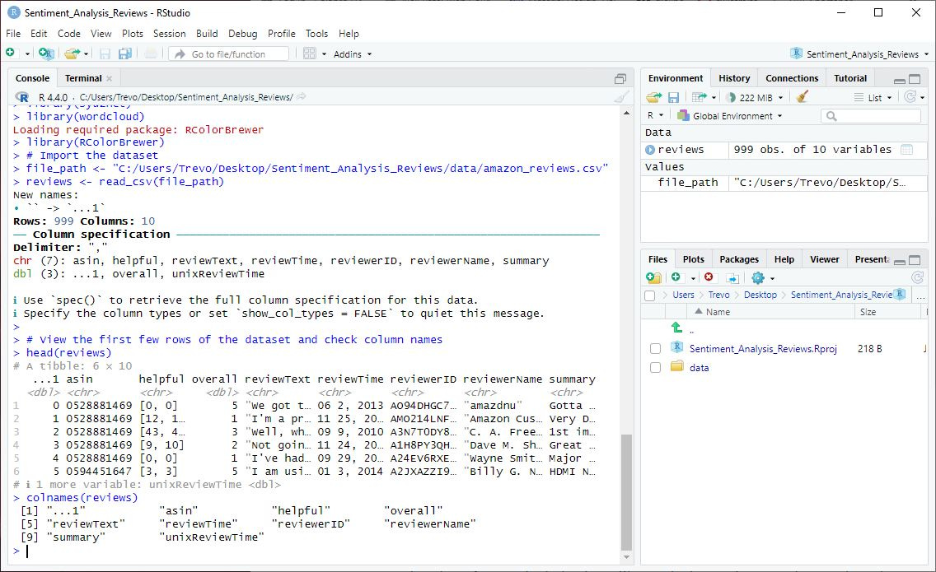Click the working directory arrow icon in Console
Image resolution: width=936 pixels, height=572 pixels.
[x=302, y=96]
